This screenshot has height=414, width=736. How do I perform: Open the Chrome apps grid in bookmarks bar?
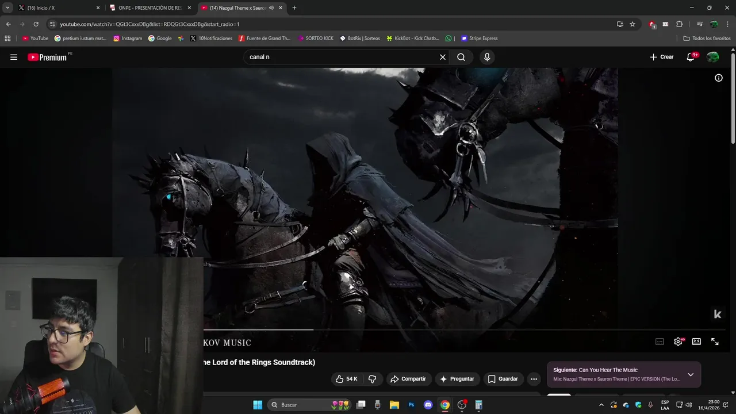tap(7, 39)
